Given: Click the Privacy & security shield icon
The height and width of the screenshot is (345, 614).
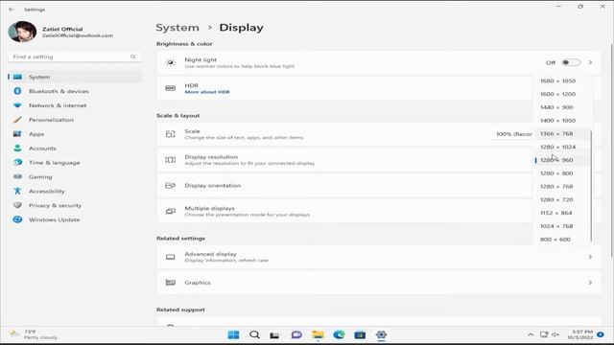Looking at the screenshot, I should [17, 205].
